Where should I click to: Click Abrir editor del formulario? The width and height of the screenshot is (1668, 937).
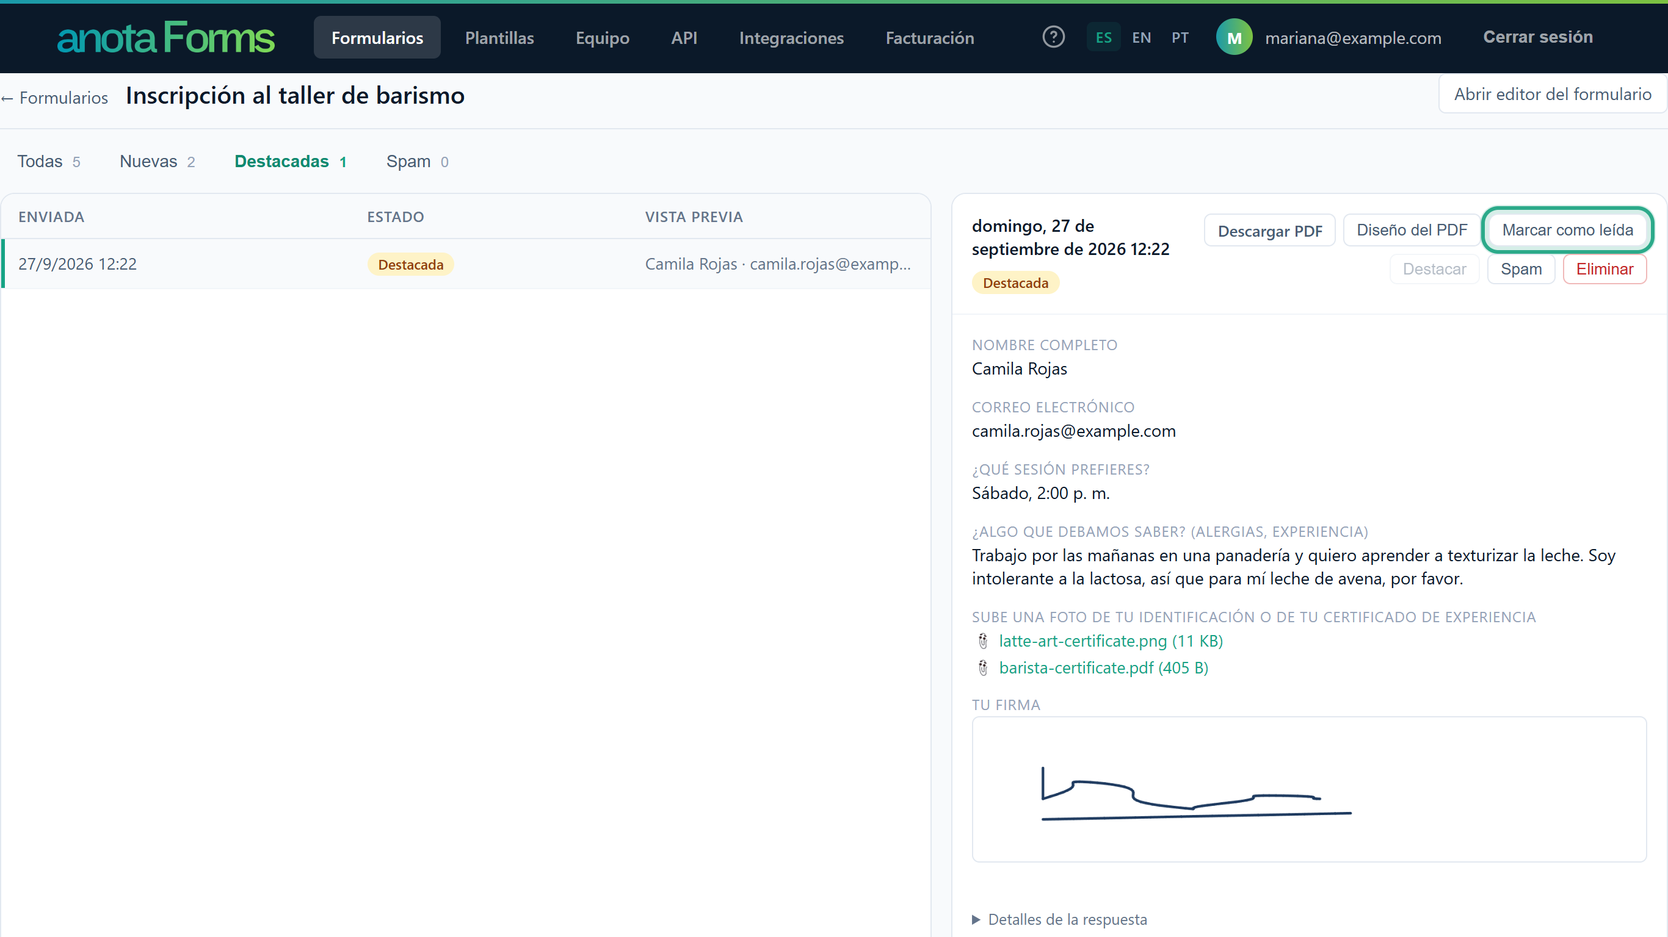[1553, 94]
